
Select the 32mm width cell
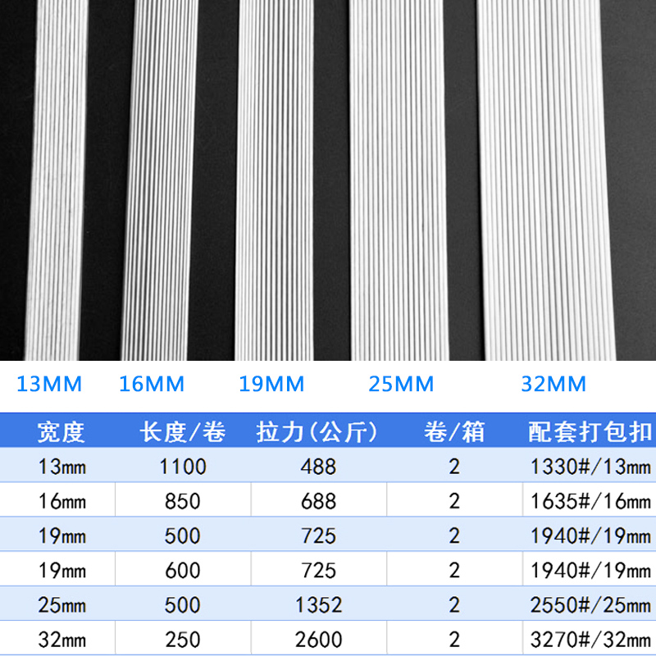(62, 640)
